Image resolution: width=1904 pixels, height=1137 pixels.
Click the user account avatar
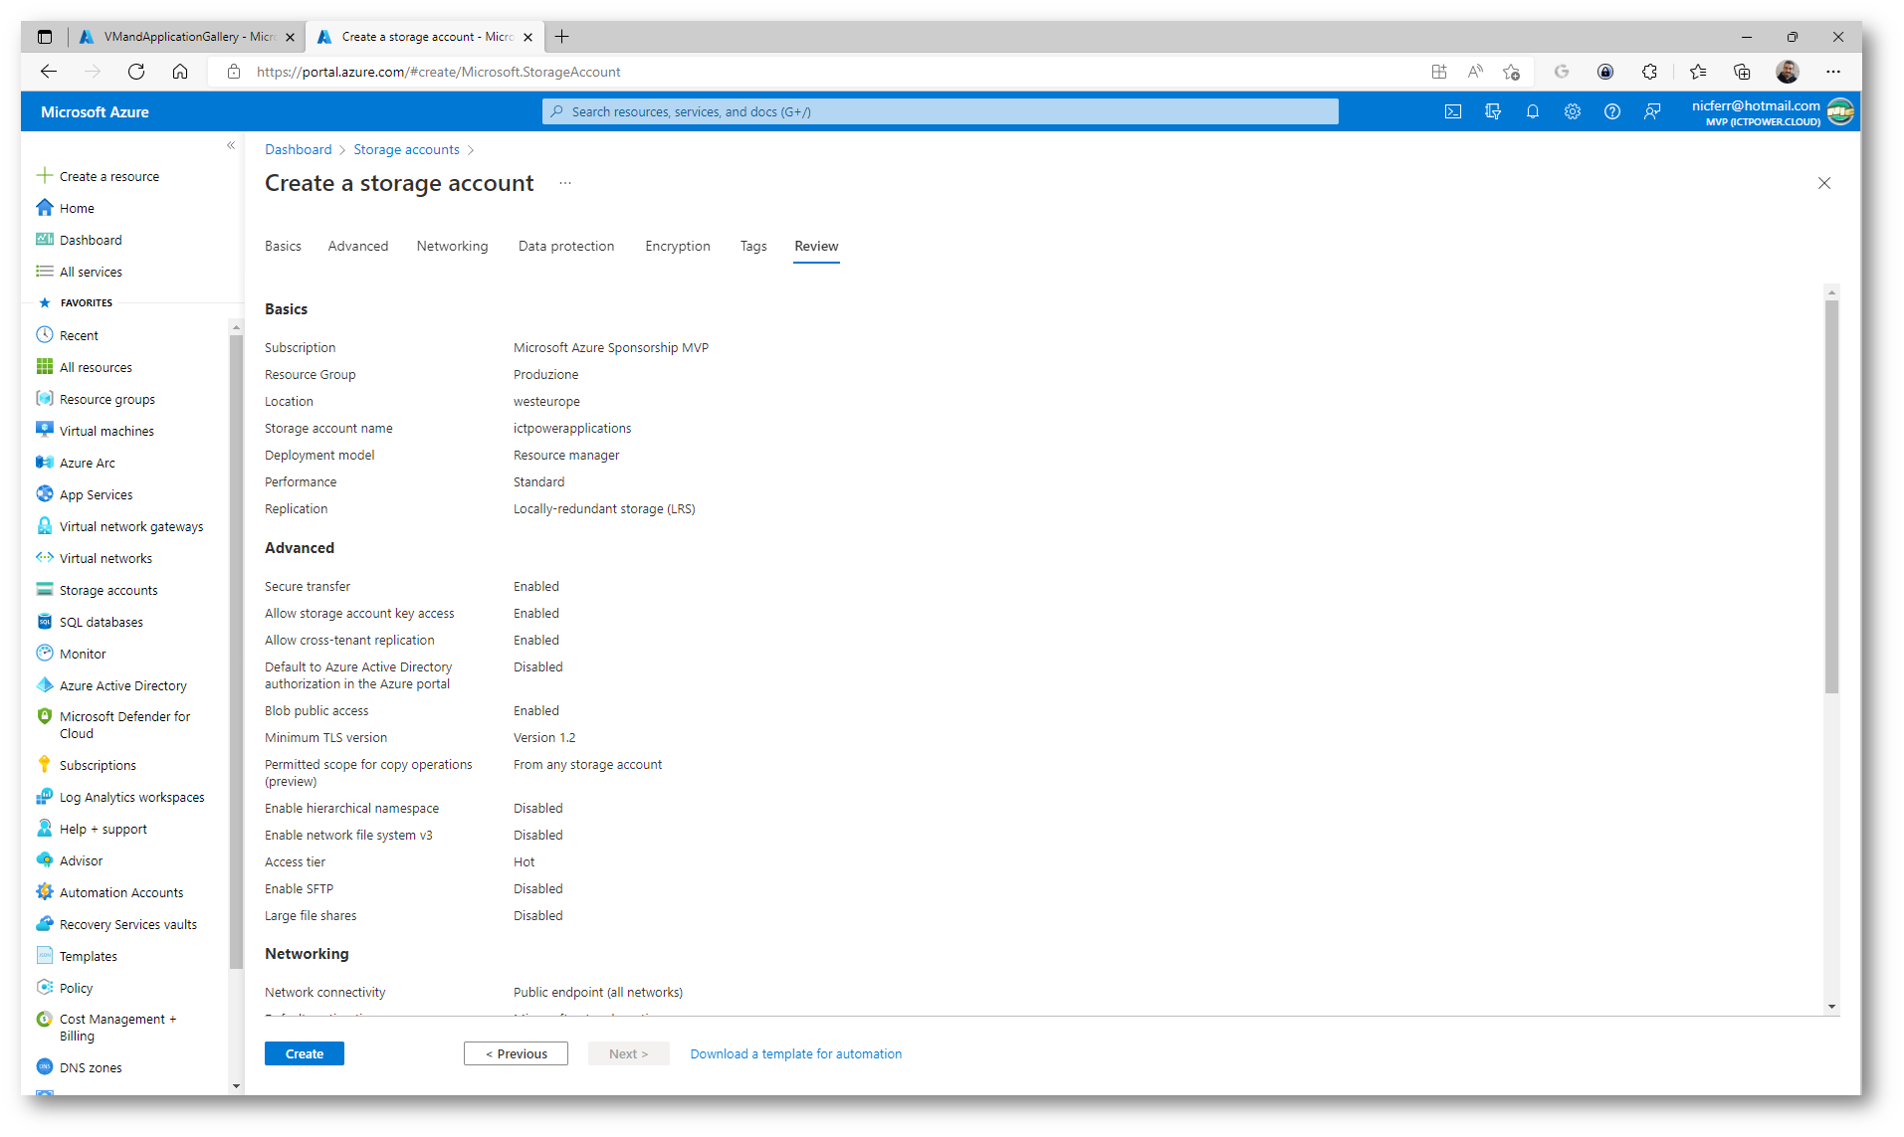[1840, 111]
